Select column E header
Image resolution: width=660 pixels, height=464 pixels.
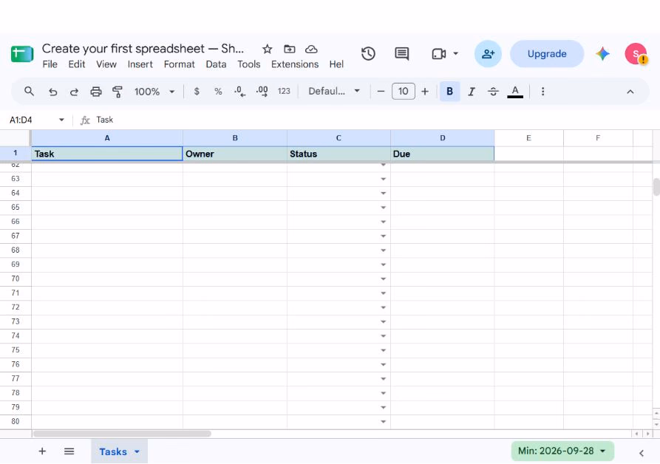(x=528, y=138)
